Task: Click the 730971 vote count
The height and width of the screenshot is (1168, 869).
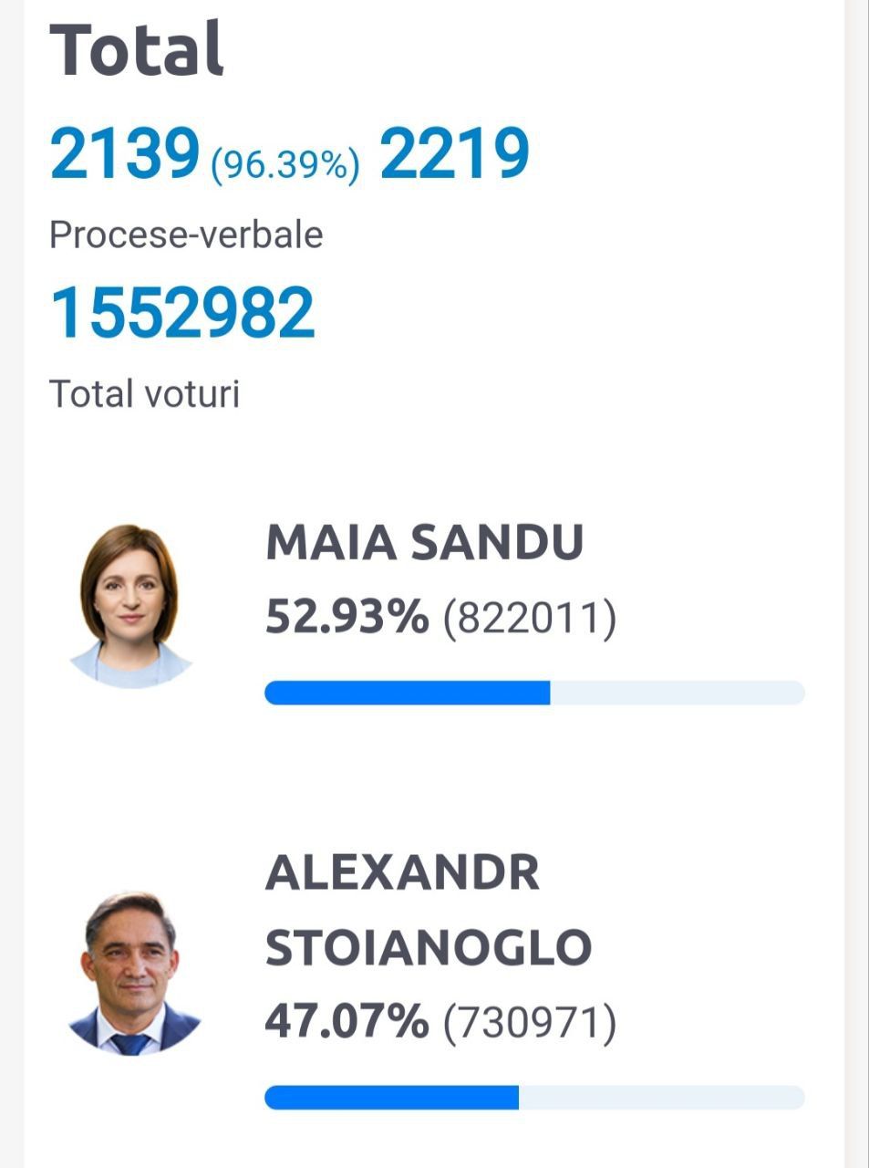Action: [530, 1023]
